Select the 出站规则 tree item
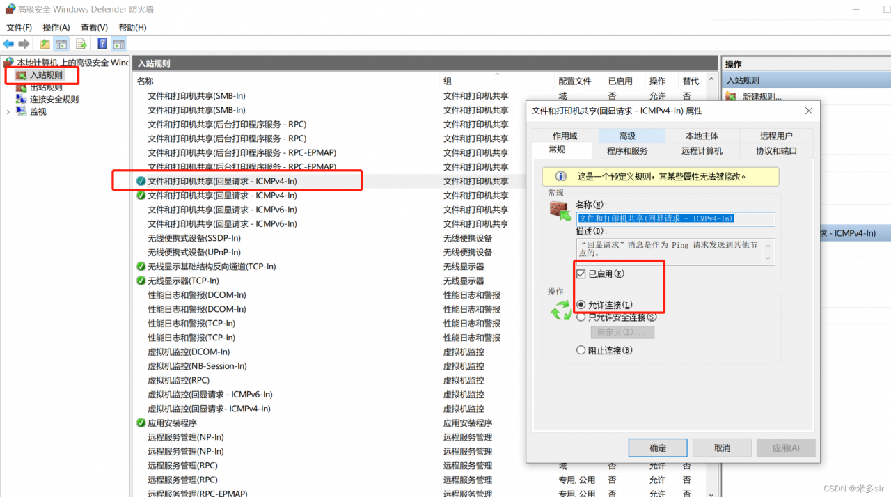Image resolution: width=891 pixels, height=497 pixels. point(46,88)
